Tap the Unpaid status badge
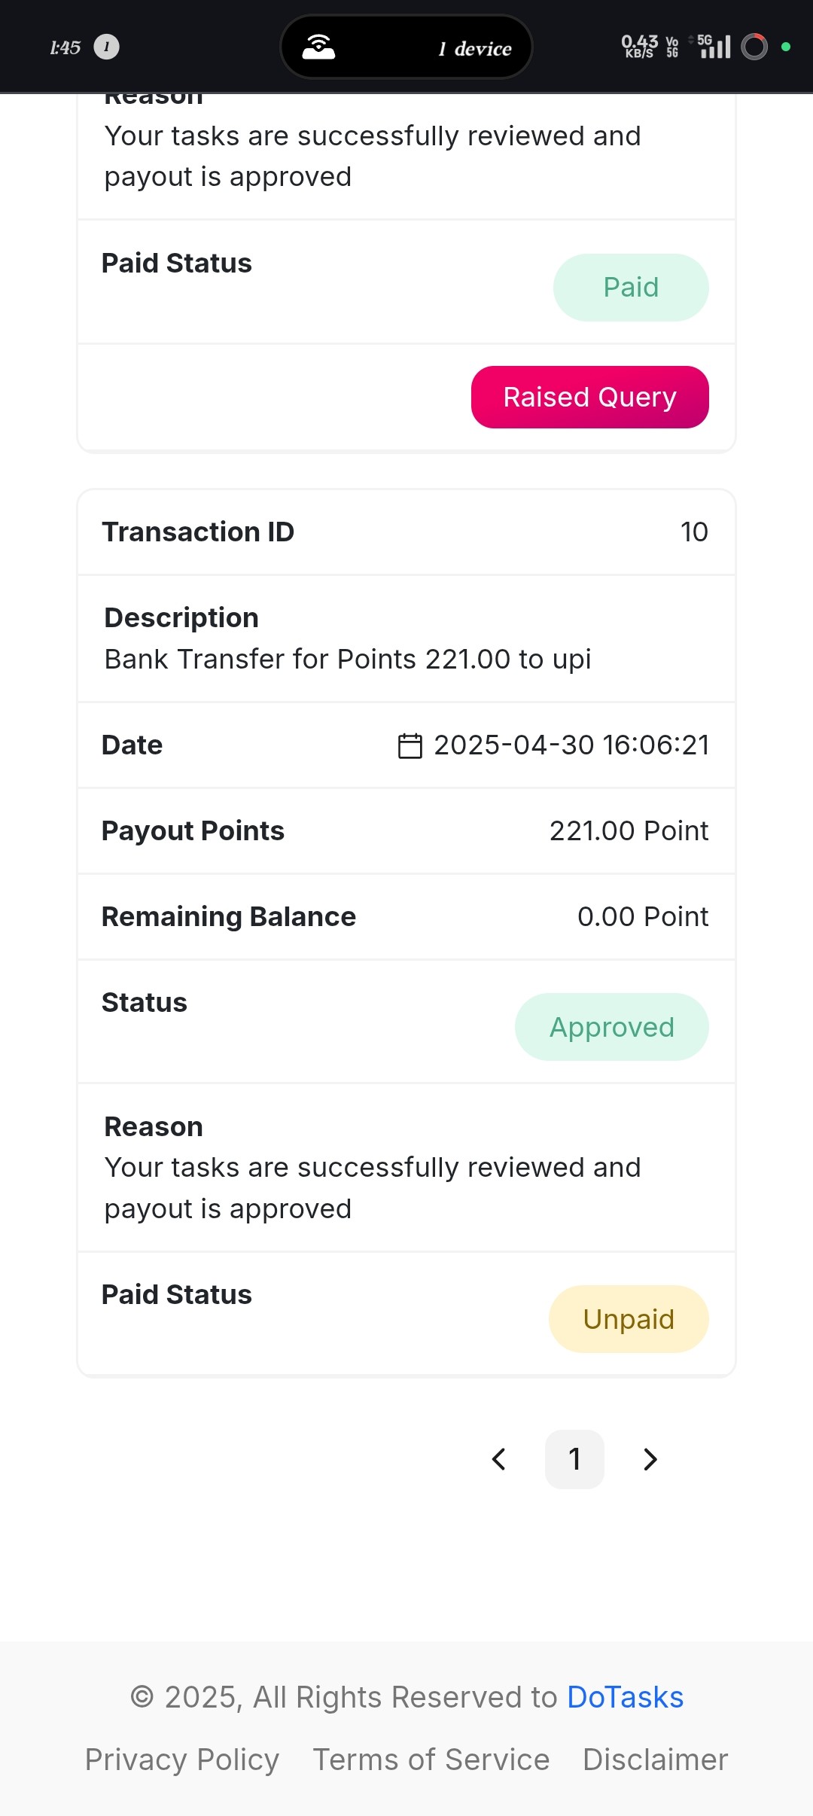This screenshot has height=1816, width=813. (x=629, y=1319)
